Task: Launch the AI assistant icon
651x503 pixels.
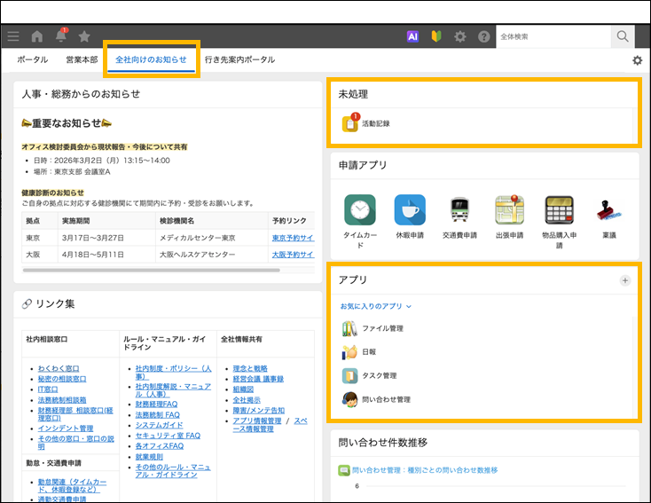Action: click(x=412, y=36)
